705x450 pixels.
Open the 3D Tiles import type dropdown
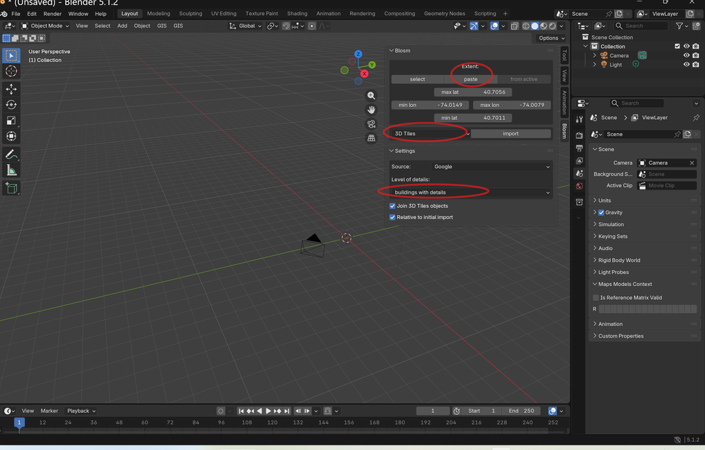pyautogui.click(x=431, y=134)
